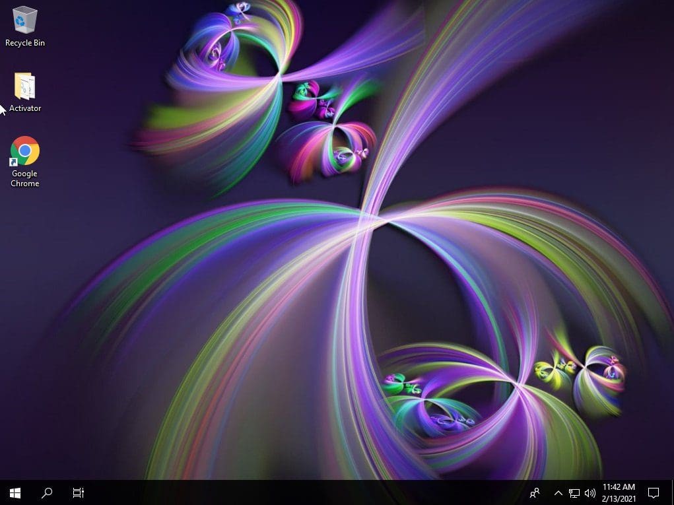This screenshot has height=505, width=674.
Task: Select the Chrome shortcut arrow badge
Action: [15, 161]
